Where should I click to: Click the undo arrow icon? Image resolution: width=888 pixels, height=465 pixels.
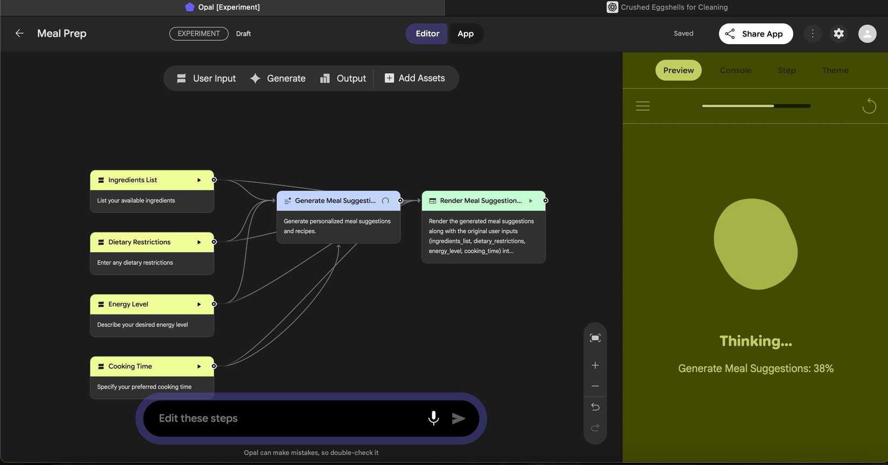point(595,407)
